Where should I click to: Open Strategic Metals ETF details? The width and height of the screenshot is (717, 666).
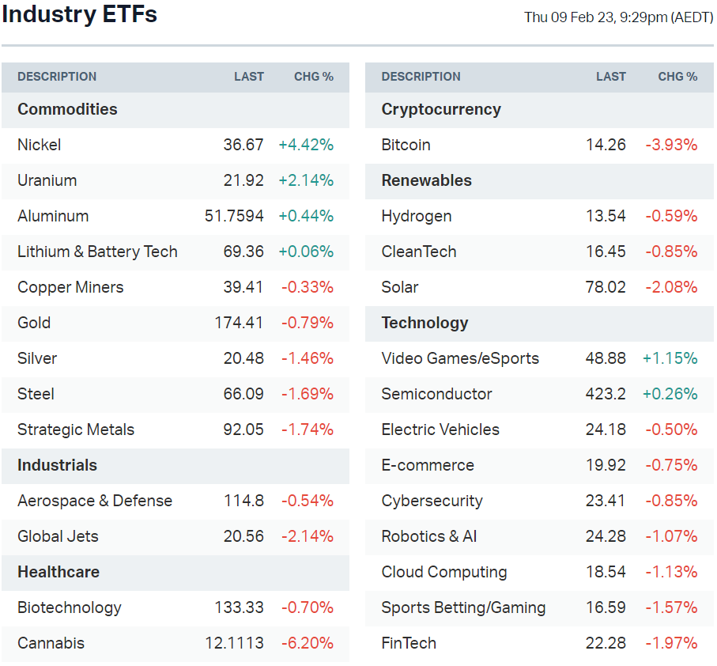click(76, 429)
